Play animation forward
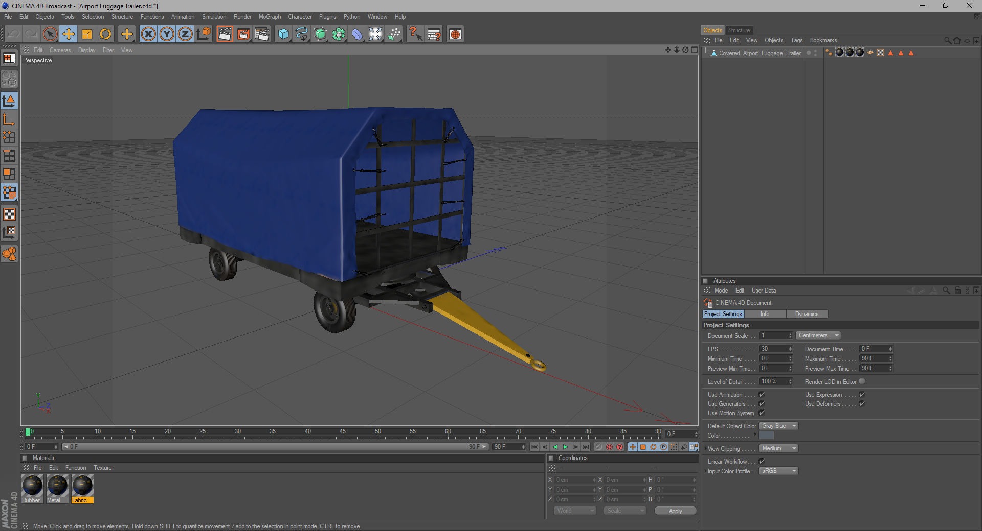 pyautogui.click(x=565, y=447)
